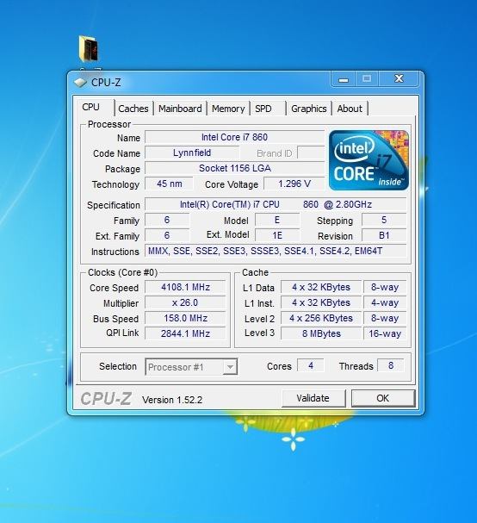
Task: Click the Specification field with 2.80GHz
Action: (x=276, y=204)
